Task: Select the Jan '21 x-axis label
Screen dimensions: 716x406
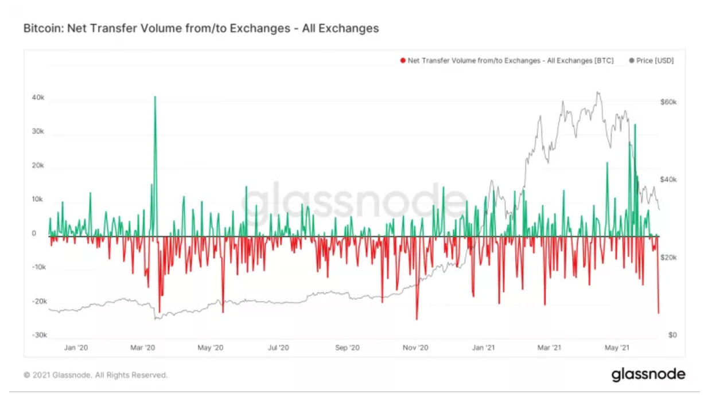Action: tap(484, 348)
